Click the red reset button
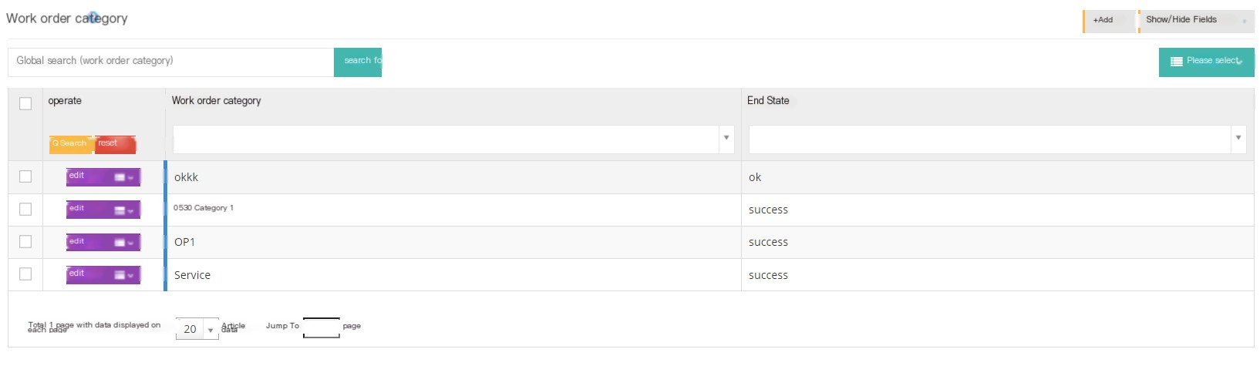Screen dimensions: 1260x366 115,144
